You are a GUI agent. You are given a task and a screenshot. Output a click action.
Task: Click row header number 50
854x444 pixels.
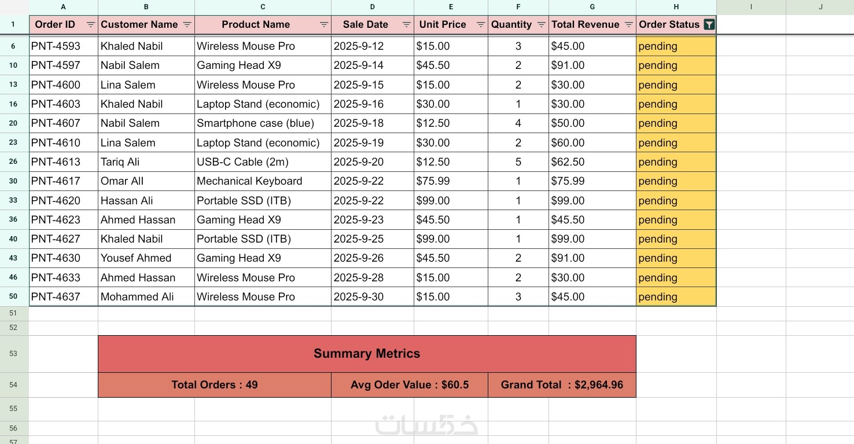click(x=14, y=296)
